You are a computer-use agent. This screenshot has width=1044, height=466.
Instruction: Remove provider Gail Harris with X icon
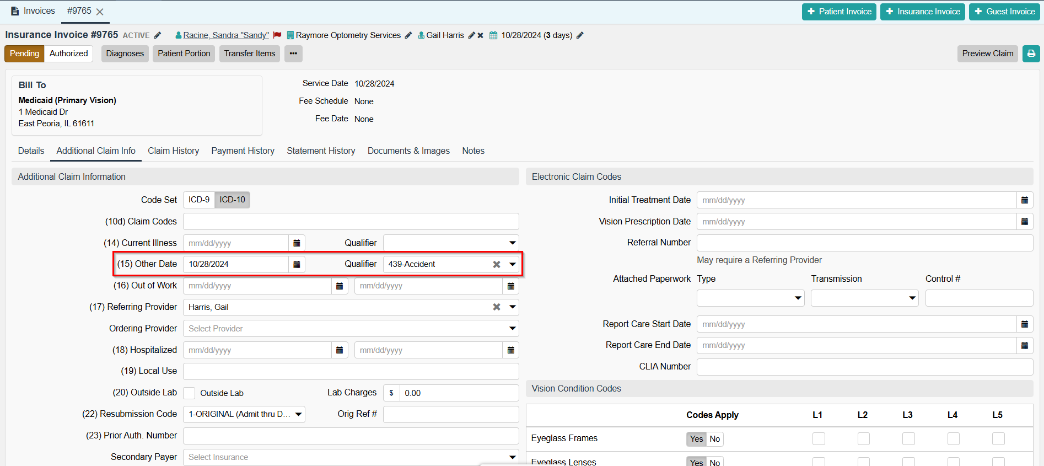tap(480, 35)
